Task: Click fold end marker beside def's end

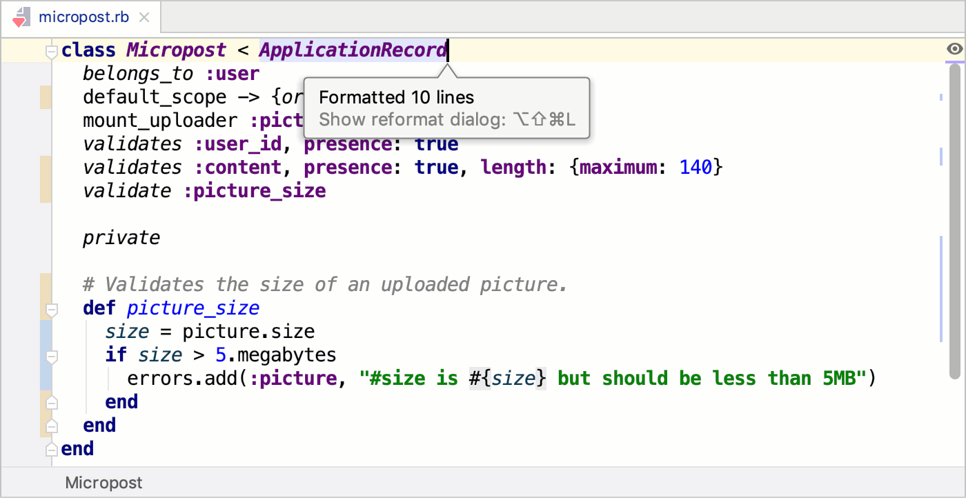Action: point(50,426)
